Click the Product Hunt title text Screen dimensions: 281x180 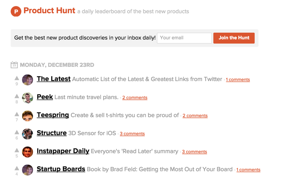(49, 10)
